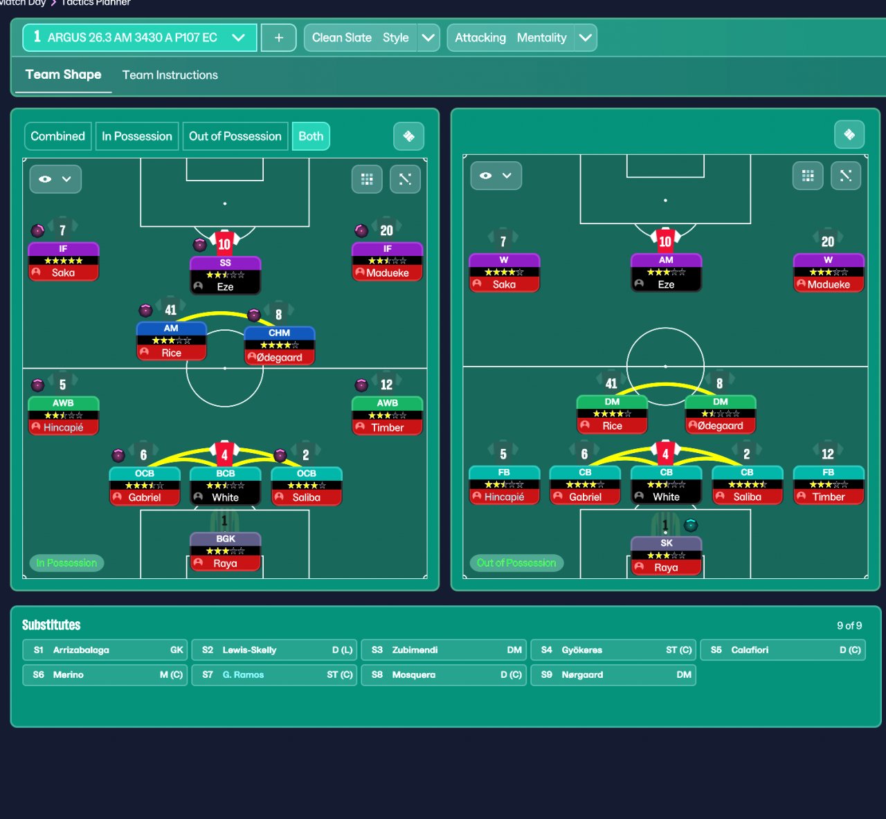Select substitute S9 Nørgaard
This screenshot has width=886, height=819.
click(613, 675)
